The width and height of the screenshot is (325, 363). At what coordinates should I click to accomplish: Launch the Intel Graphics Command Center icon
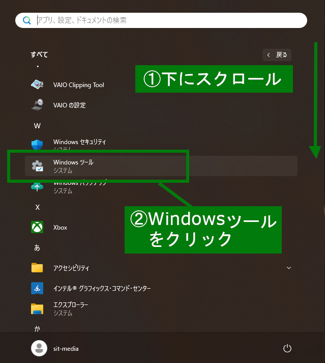coord(37,288)
